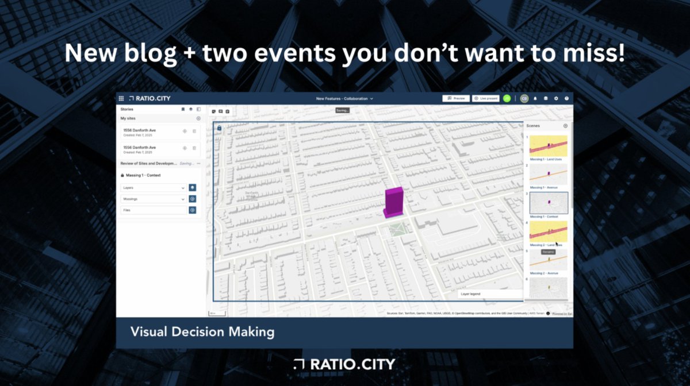
Task: Open the Review of Sites more options menu
Action: pyautogui.click(x=199, y=164)
